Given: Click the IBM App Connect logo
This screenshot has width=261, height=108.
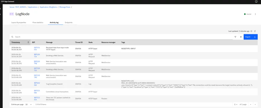Looking at the screenshot, I should (7, 1).
